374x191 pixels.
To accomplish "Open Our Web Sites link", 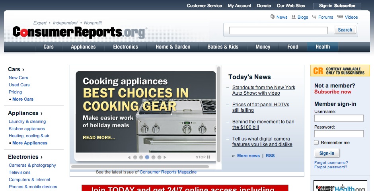I will point(291,6).
